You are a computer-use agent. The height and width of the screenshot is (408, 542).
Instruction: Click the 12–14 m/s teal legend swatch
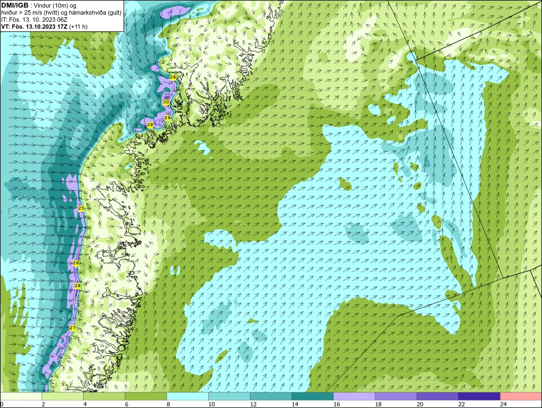pos(270,396)
